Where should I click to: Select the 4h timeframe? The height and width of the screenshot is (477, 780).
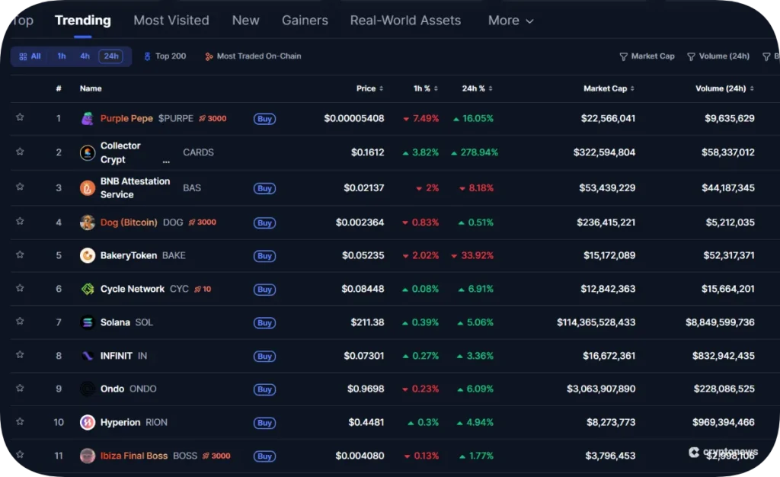[x=85, y=56]
